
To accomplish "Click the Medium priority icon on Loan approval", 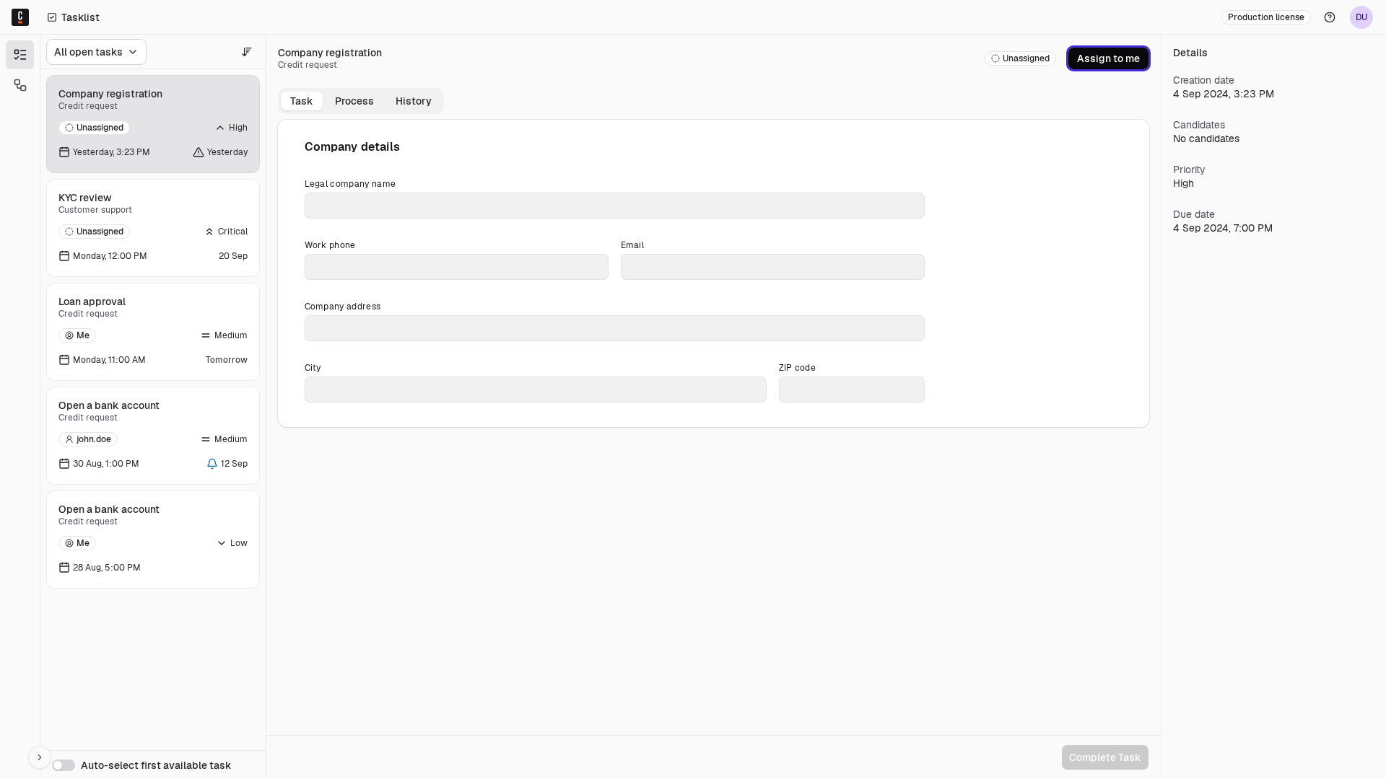I will click(x=206, y=335).
